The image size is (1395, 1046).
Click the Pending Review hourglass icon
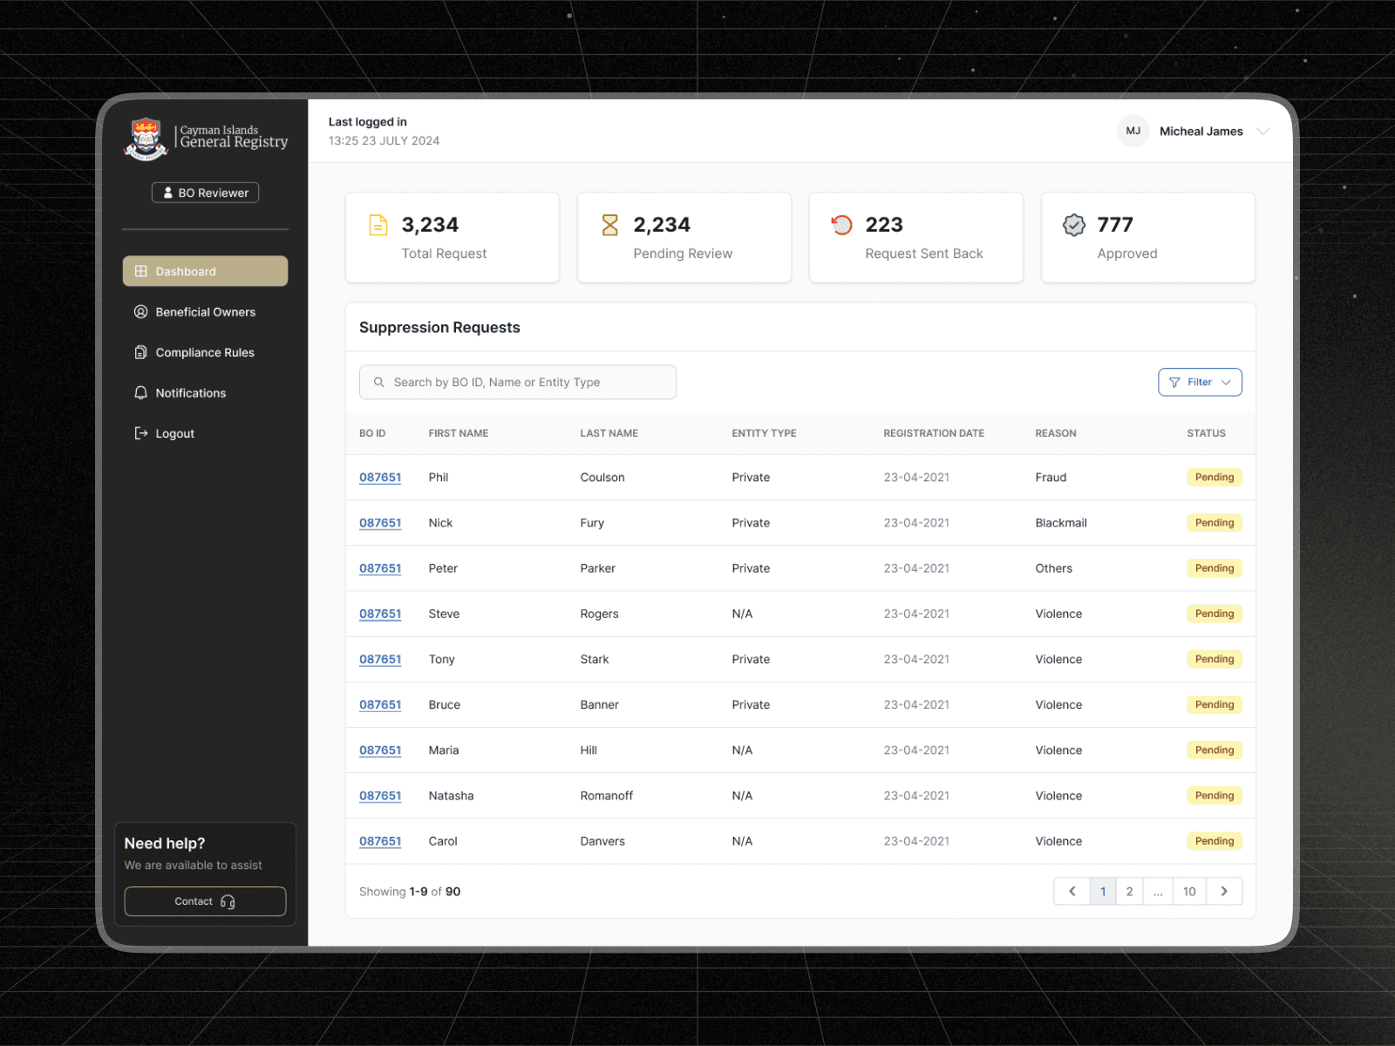coord(610,225)
